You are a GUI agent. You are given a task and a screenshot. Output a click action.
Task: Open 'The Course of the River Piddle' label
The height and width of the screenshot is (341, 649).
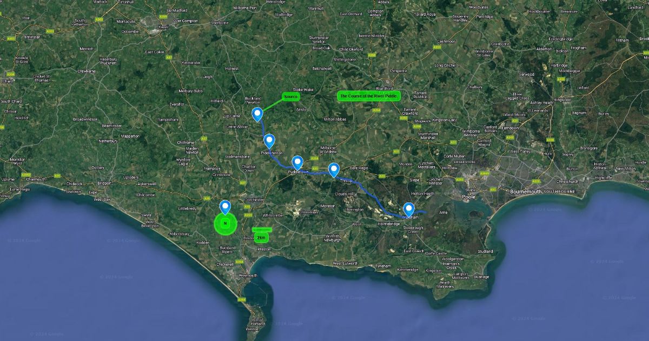coord(369,96)
